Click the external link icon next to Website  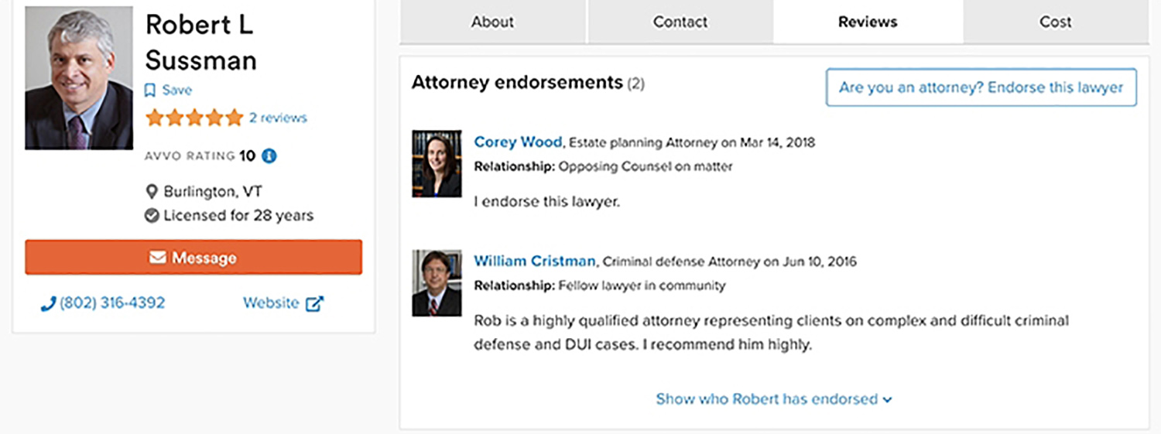[314, 304]
